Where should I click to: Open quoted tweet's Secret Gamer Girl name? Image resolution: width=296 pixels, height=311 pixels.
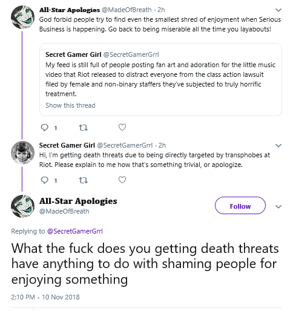click(73, 54)
